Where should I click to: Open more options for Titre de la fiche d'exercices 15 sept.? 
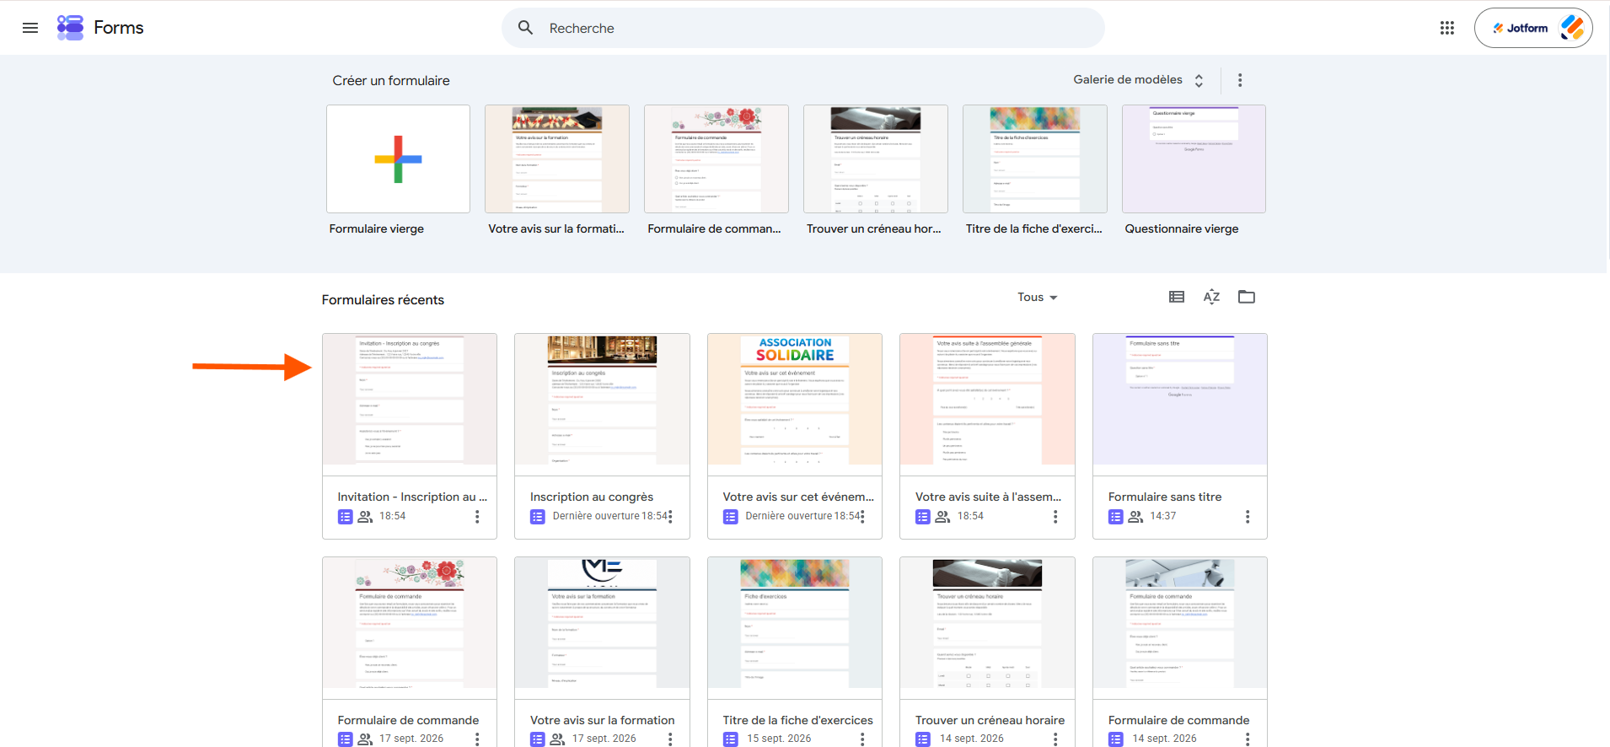[862, 739]
